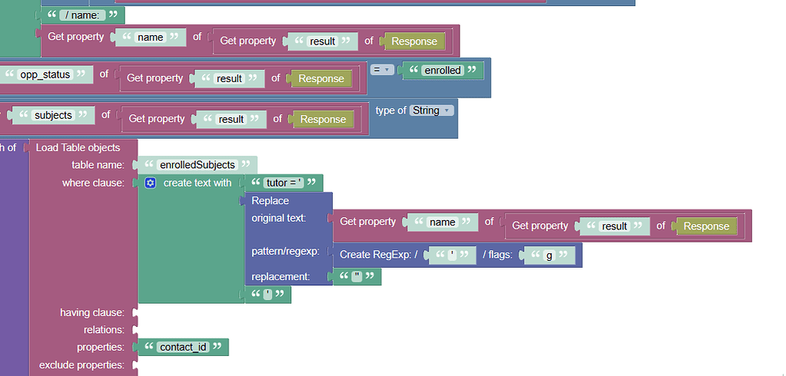This screenshot has width=786, height=376.
Task: Edit the subjects property name field
Action: [x=53, y=115]
